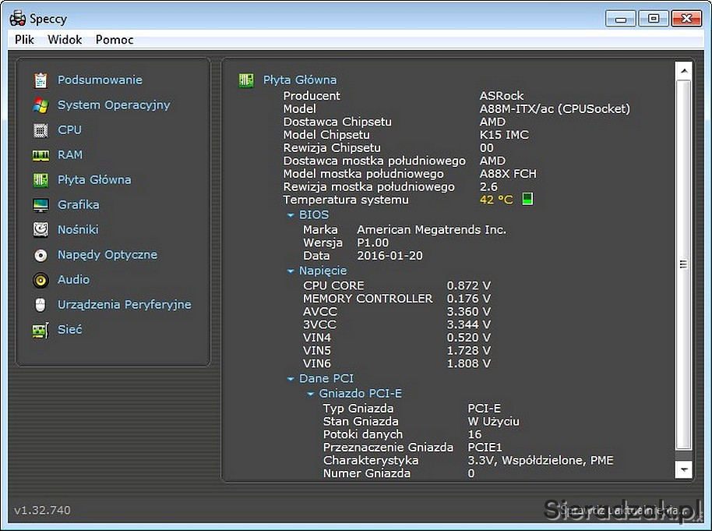Image resolution: width=712 pixels, height=531 pixels.
Task: Minimize the Speccy window
Action: tap(620, 19)
